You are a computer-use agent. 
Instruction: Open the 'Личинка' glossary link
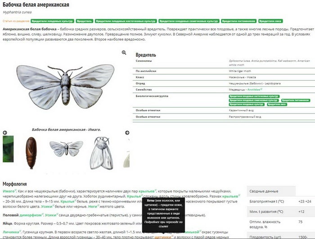[11, 232]
